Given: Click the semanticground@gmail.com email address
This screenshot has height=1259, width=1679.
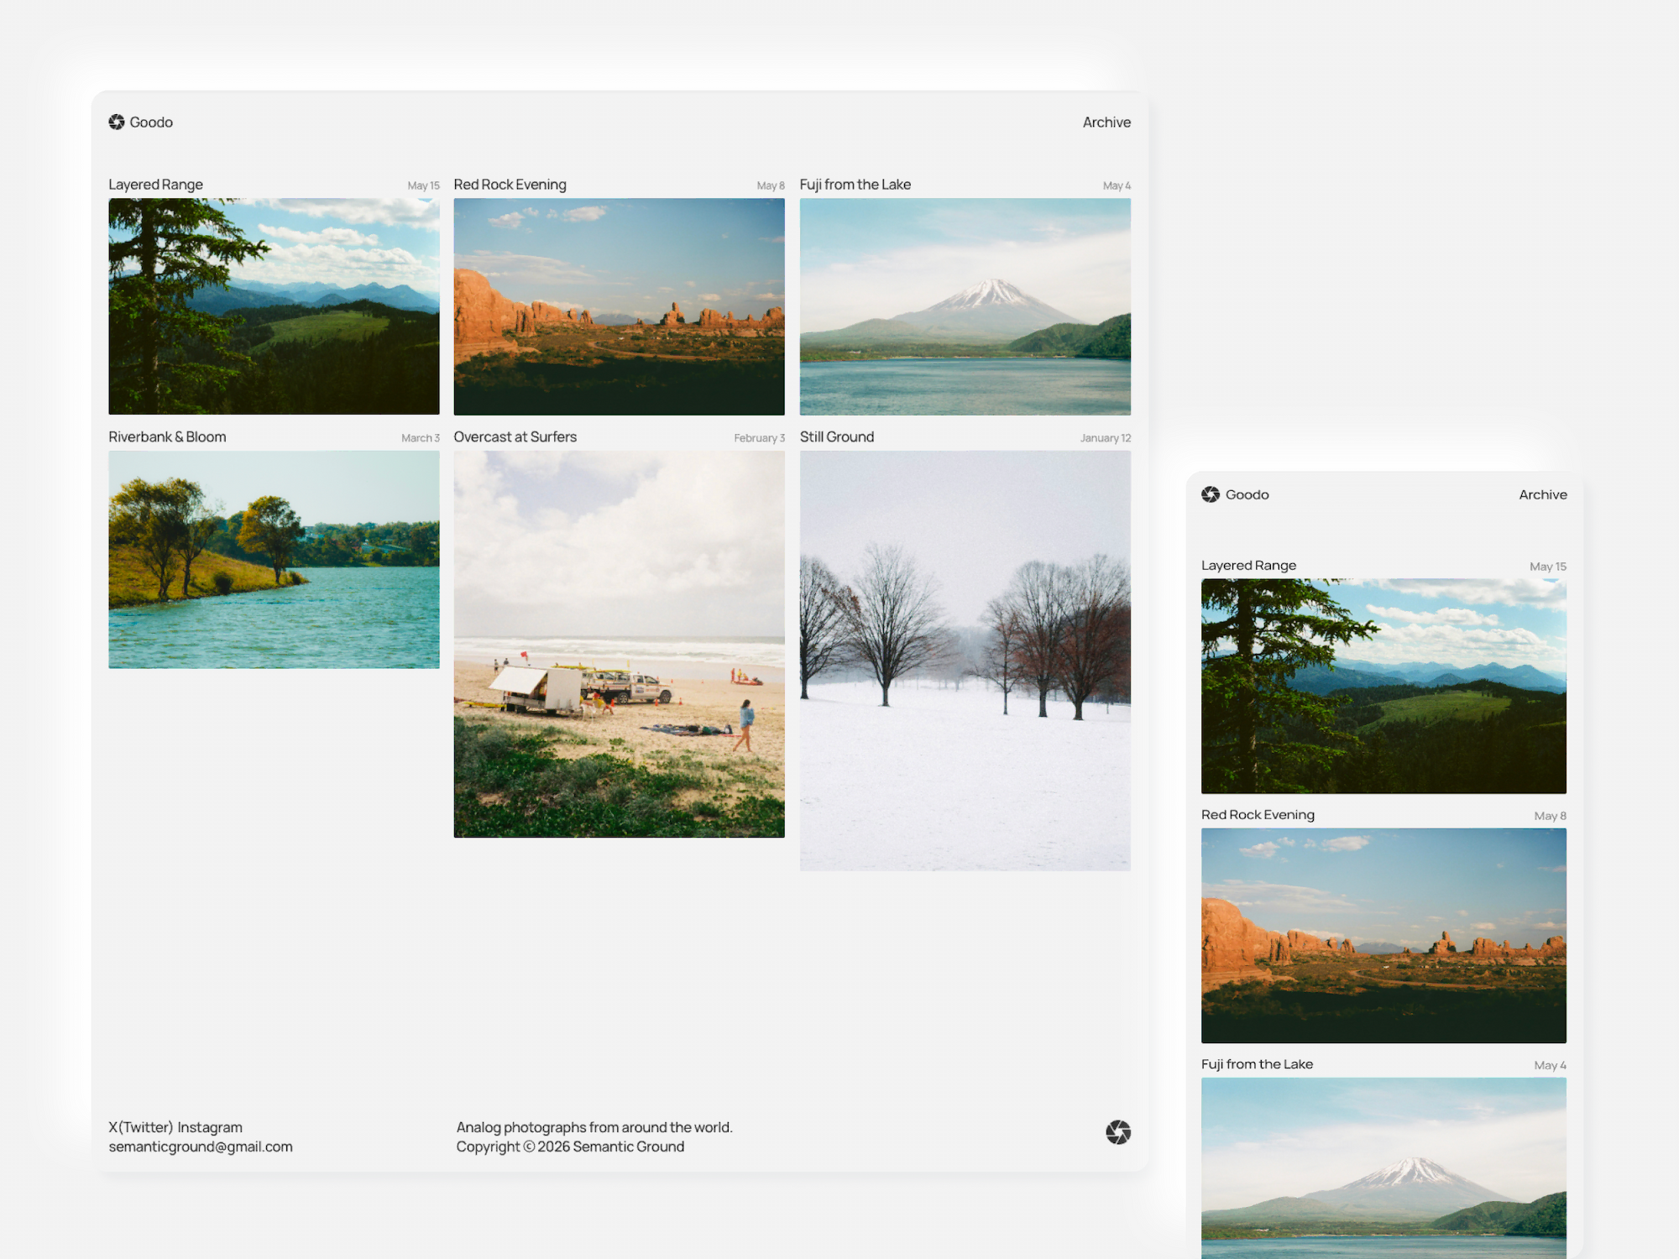Looking at the screenshot, I should point(200,1146).
